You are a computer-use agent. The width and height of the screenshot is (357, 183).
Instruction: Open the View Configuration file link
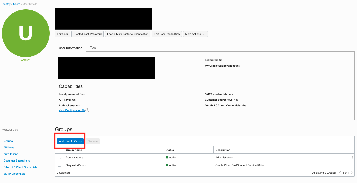click(x=72, y=110)
